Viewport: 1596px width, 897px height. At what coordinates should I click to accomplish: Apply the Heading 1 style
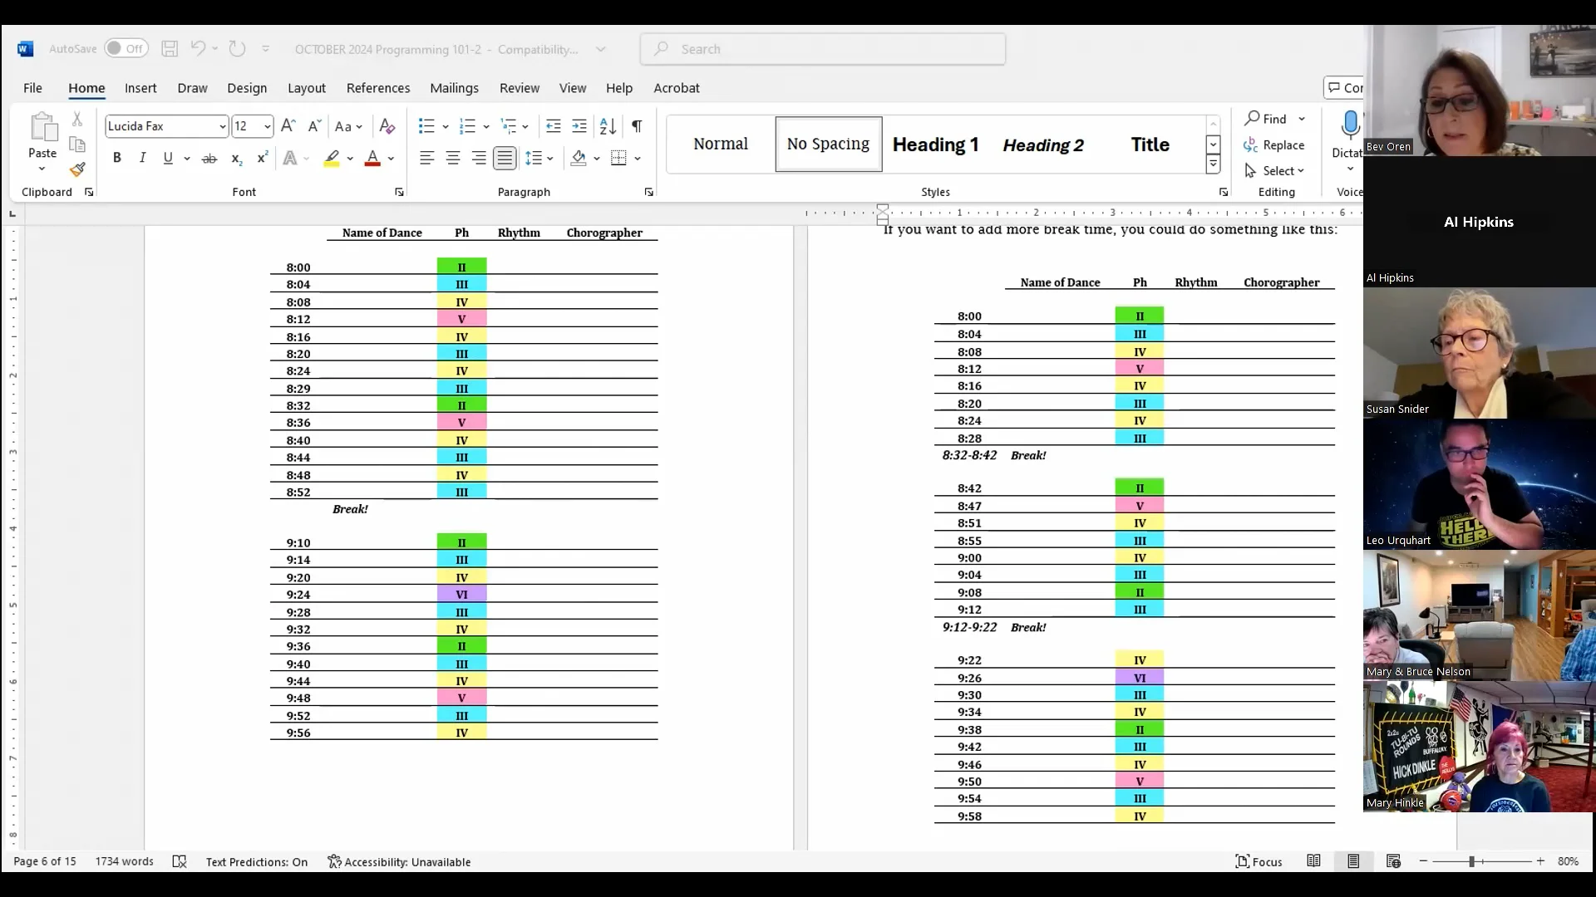coord(935,145)
